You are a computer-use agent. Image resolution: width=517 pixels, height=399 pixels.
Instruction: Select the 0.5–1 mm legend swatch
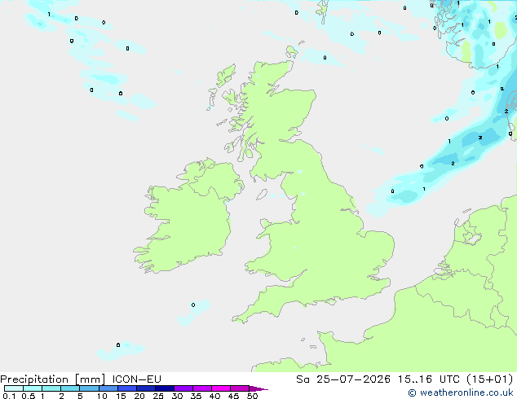tap(33, 388)
